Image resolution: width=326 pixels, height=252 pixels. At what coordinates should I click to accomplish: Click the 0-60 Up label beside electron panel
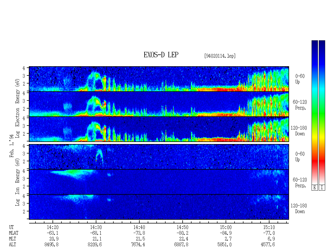click(300, 79)
